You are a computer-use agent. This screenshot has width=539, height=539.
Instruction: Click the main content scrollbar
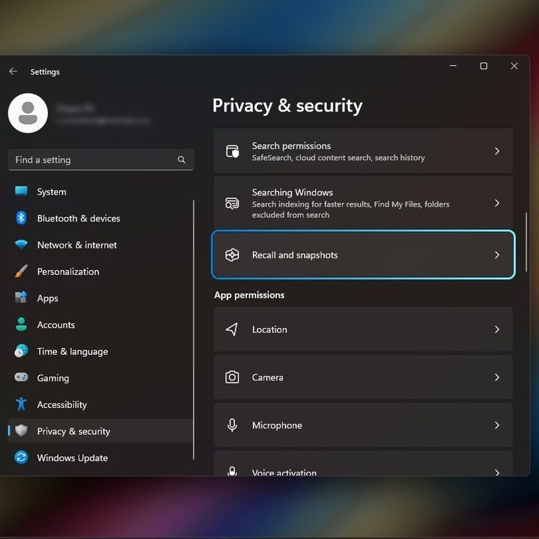(x=526, y=243)
